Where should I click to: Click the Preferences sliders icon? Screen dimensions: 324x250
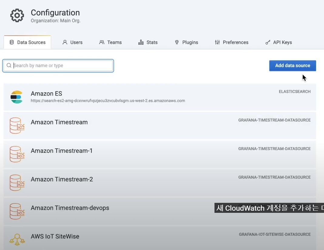[217, 42]
